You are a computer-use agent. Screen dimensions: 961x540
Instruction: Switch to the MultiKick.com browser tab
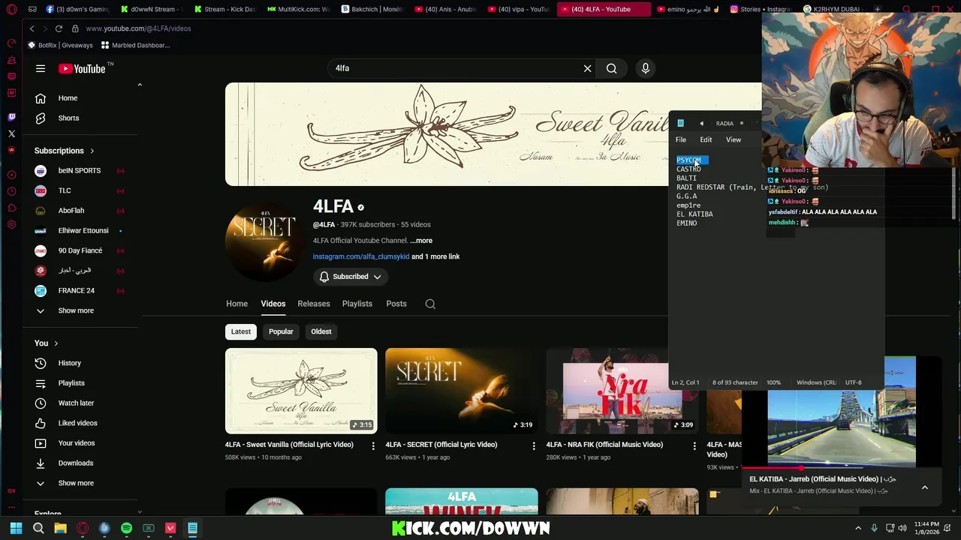[x=298, y=10]
